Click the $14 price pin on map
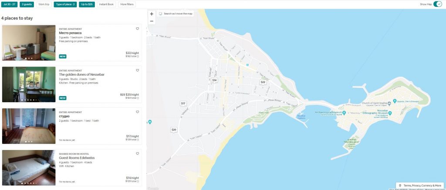 (214, 80)
